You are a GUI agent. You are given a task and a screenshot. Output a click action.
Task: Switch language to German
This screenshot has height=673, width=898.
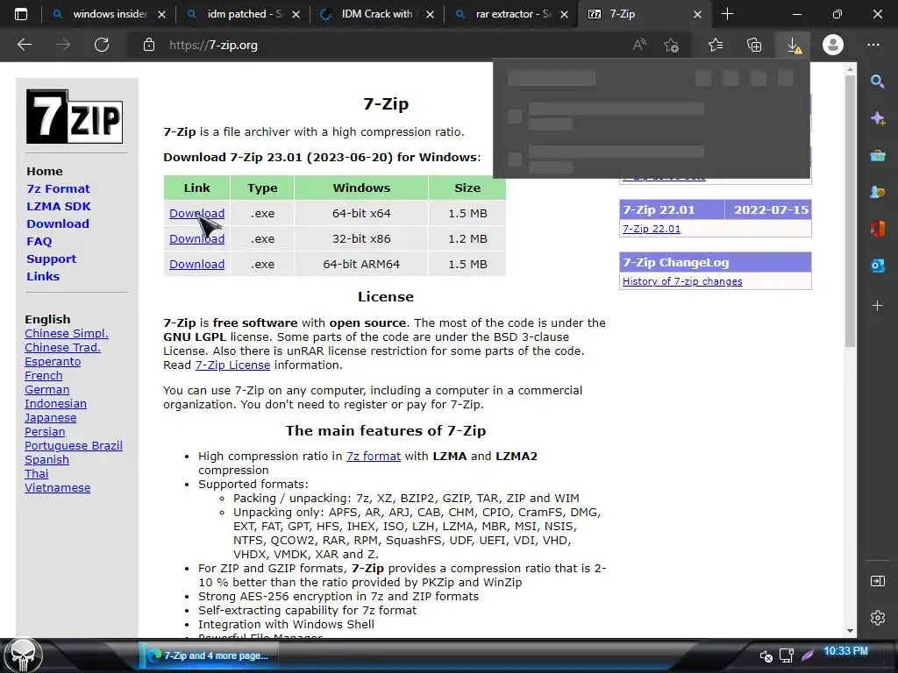point(47,390)
